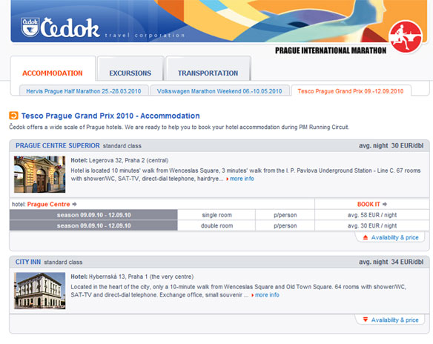
Task: Open more info for City Inn hotel
Action: tap(267, 295)
